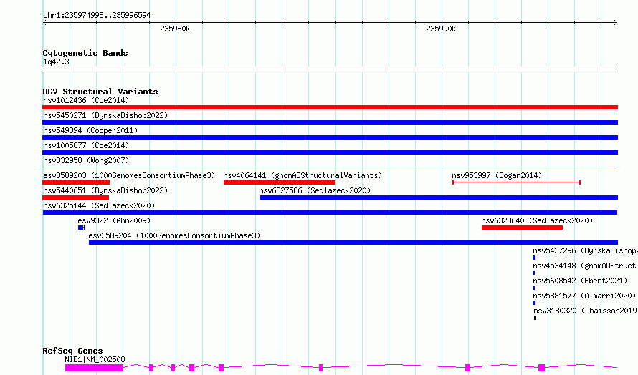Open the nsv6323640 (Sedlazeck2020) label

click(537, 220)
